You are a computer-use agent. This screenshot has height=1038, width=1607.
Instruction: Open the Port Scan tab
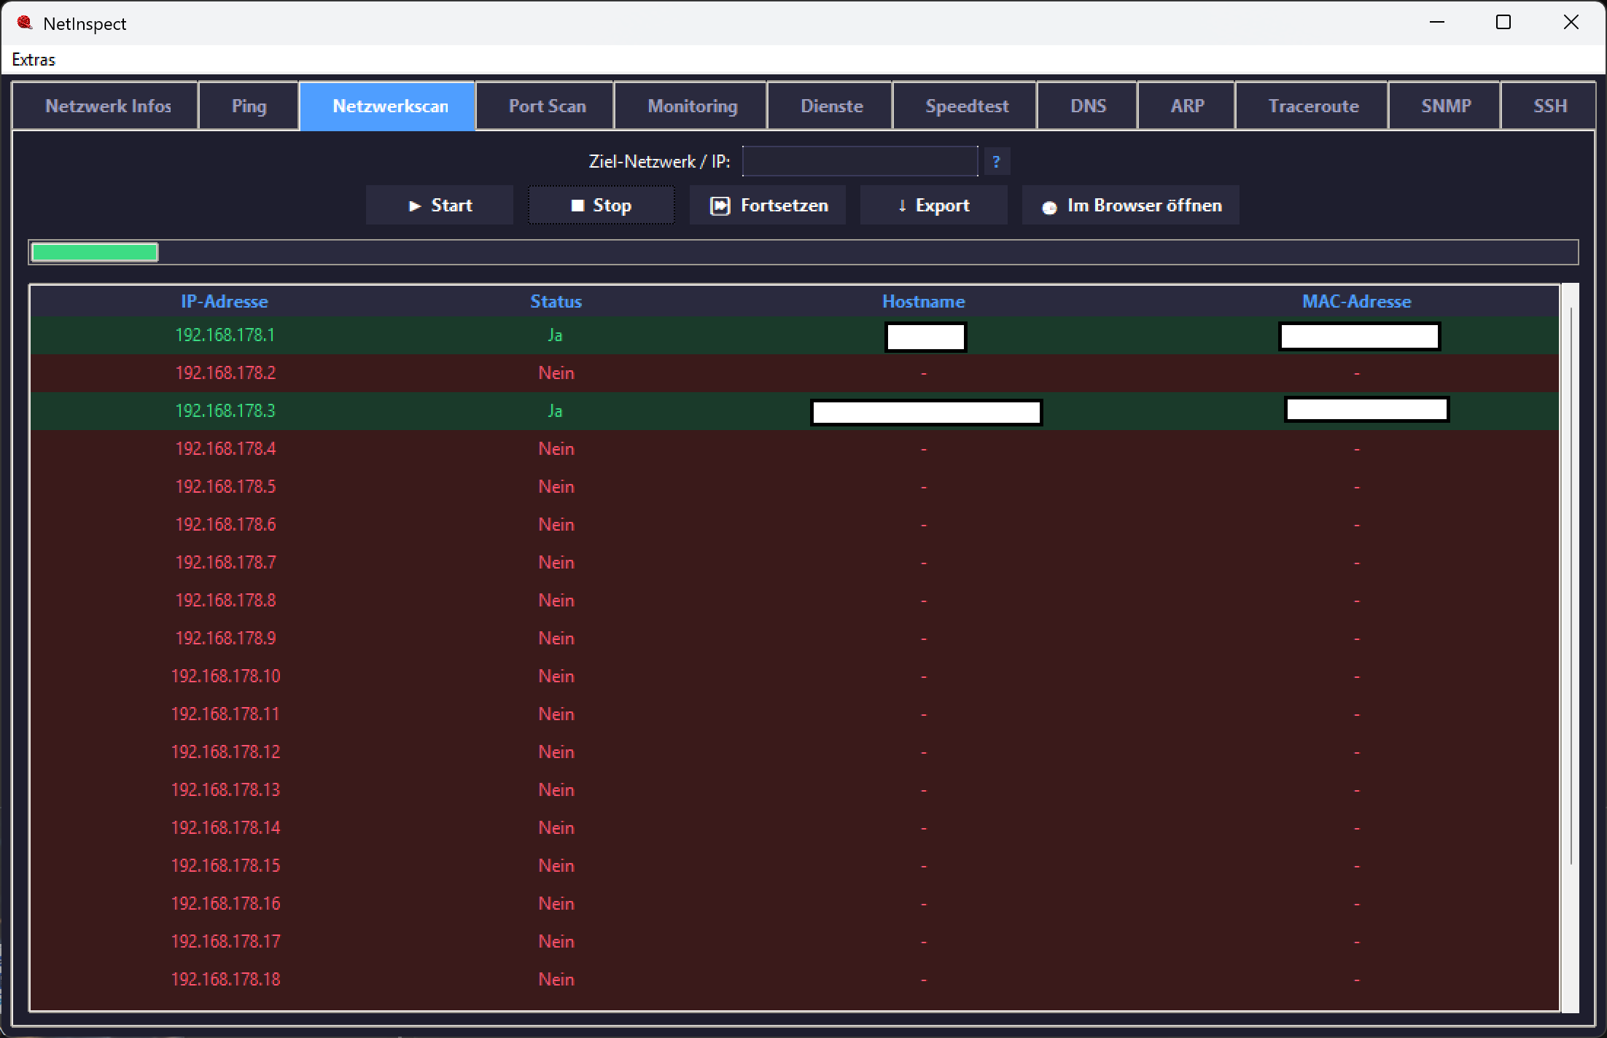click(x=547, y=106)
